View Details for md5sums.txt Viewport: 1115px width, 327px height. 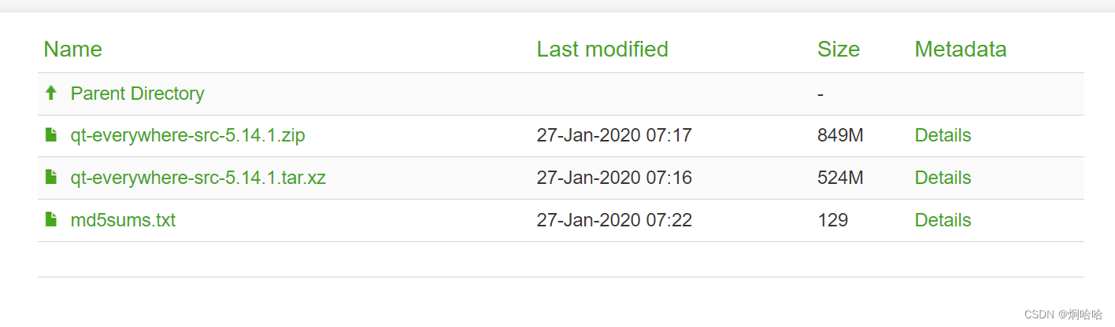943,220
